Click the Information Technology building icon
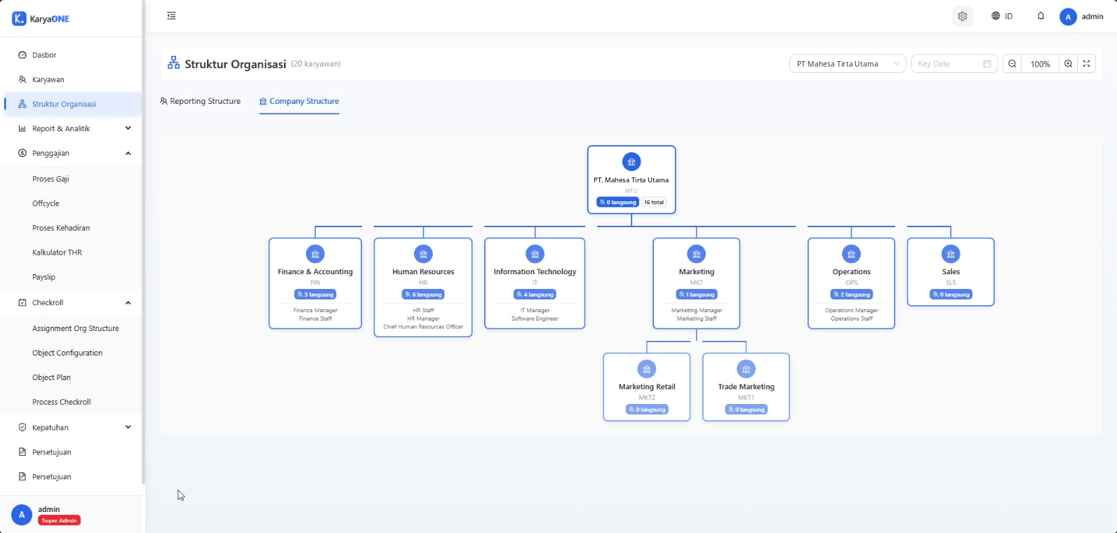Viewport: 1117px width, 533px height. click(535, 254)
